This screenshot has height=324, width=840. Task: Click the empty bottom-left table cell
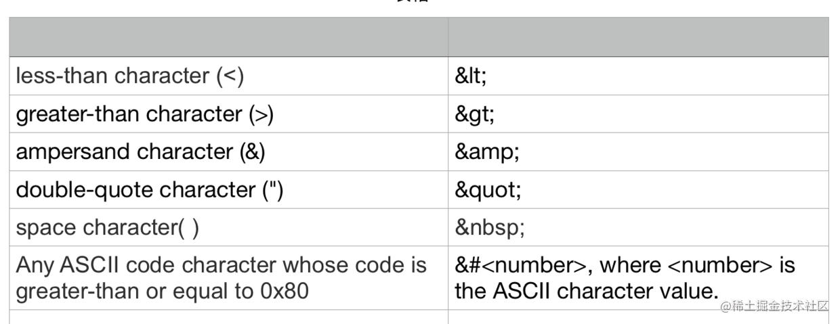coord(228,317)
